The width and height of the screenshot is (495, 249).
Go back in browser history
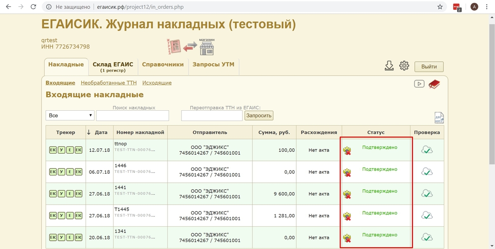(x=8, y=7)
